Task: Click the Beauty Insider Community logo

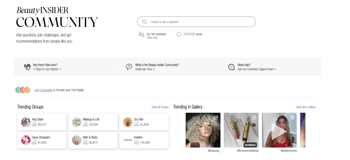Action: click(57, 17)
